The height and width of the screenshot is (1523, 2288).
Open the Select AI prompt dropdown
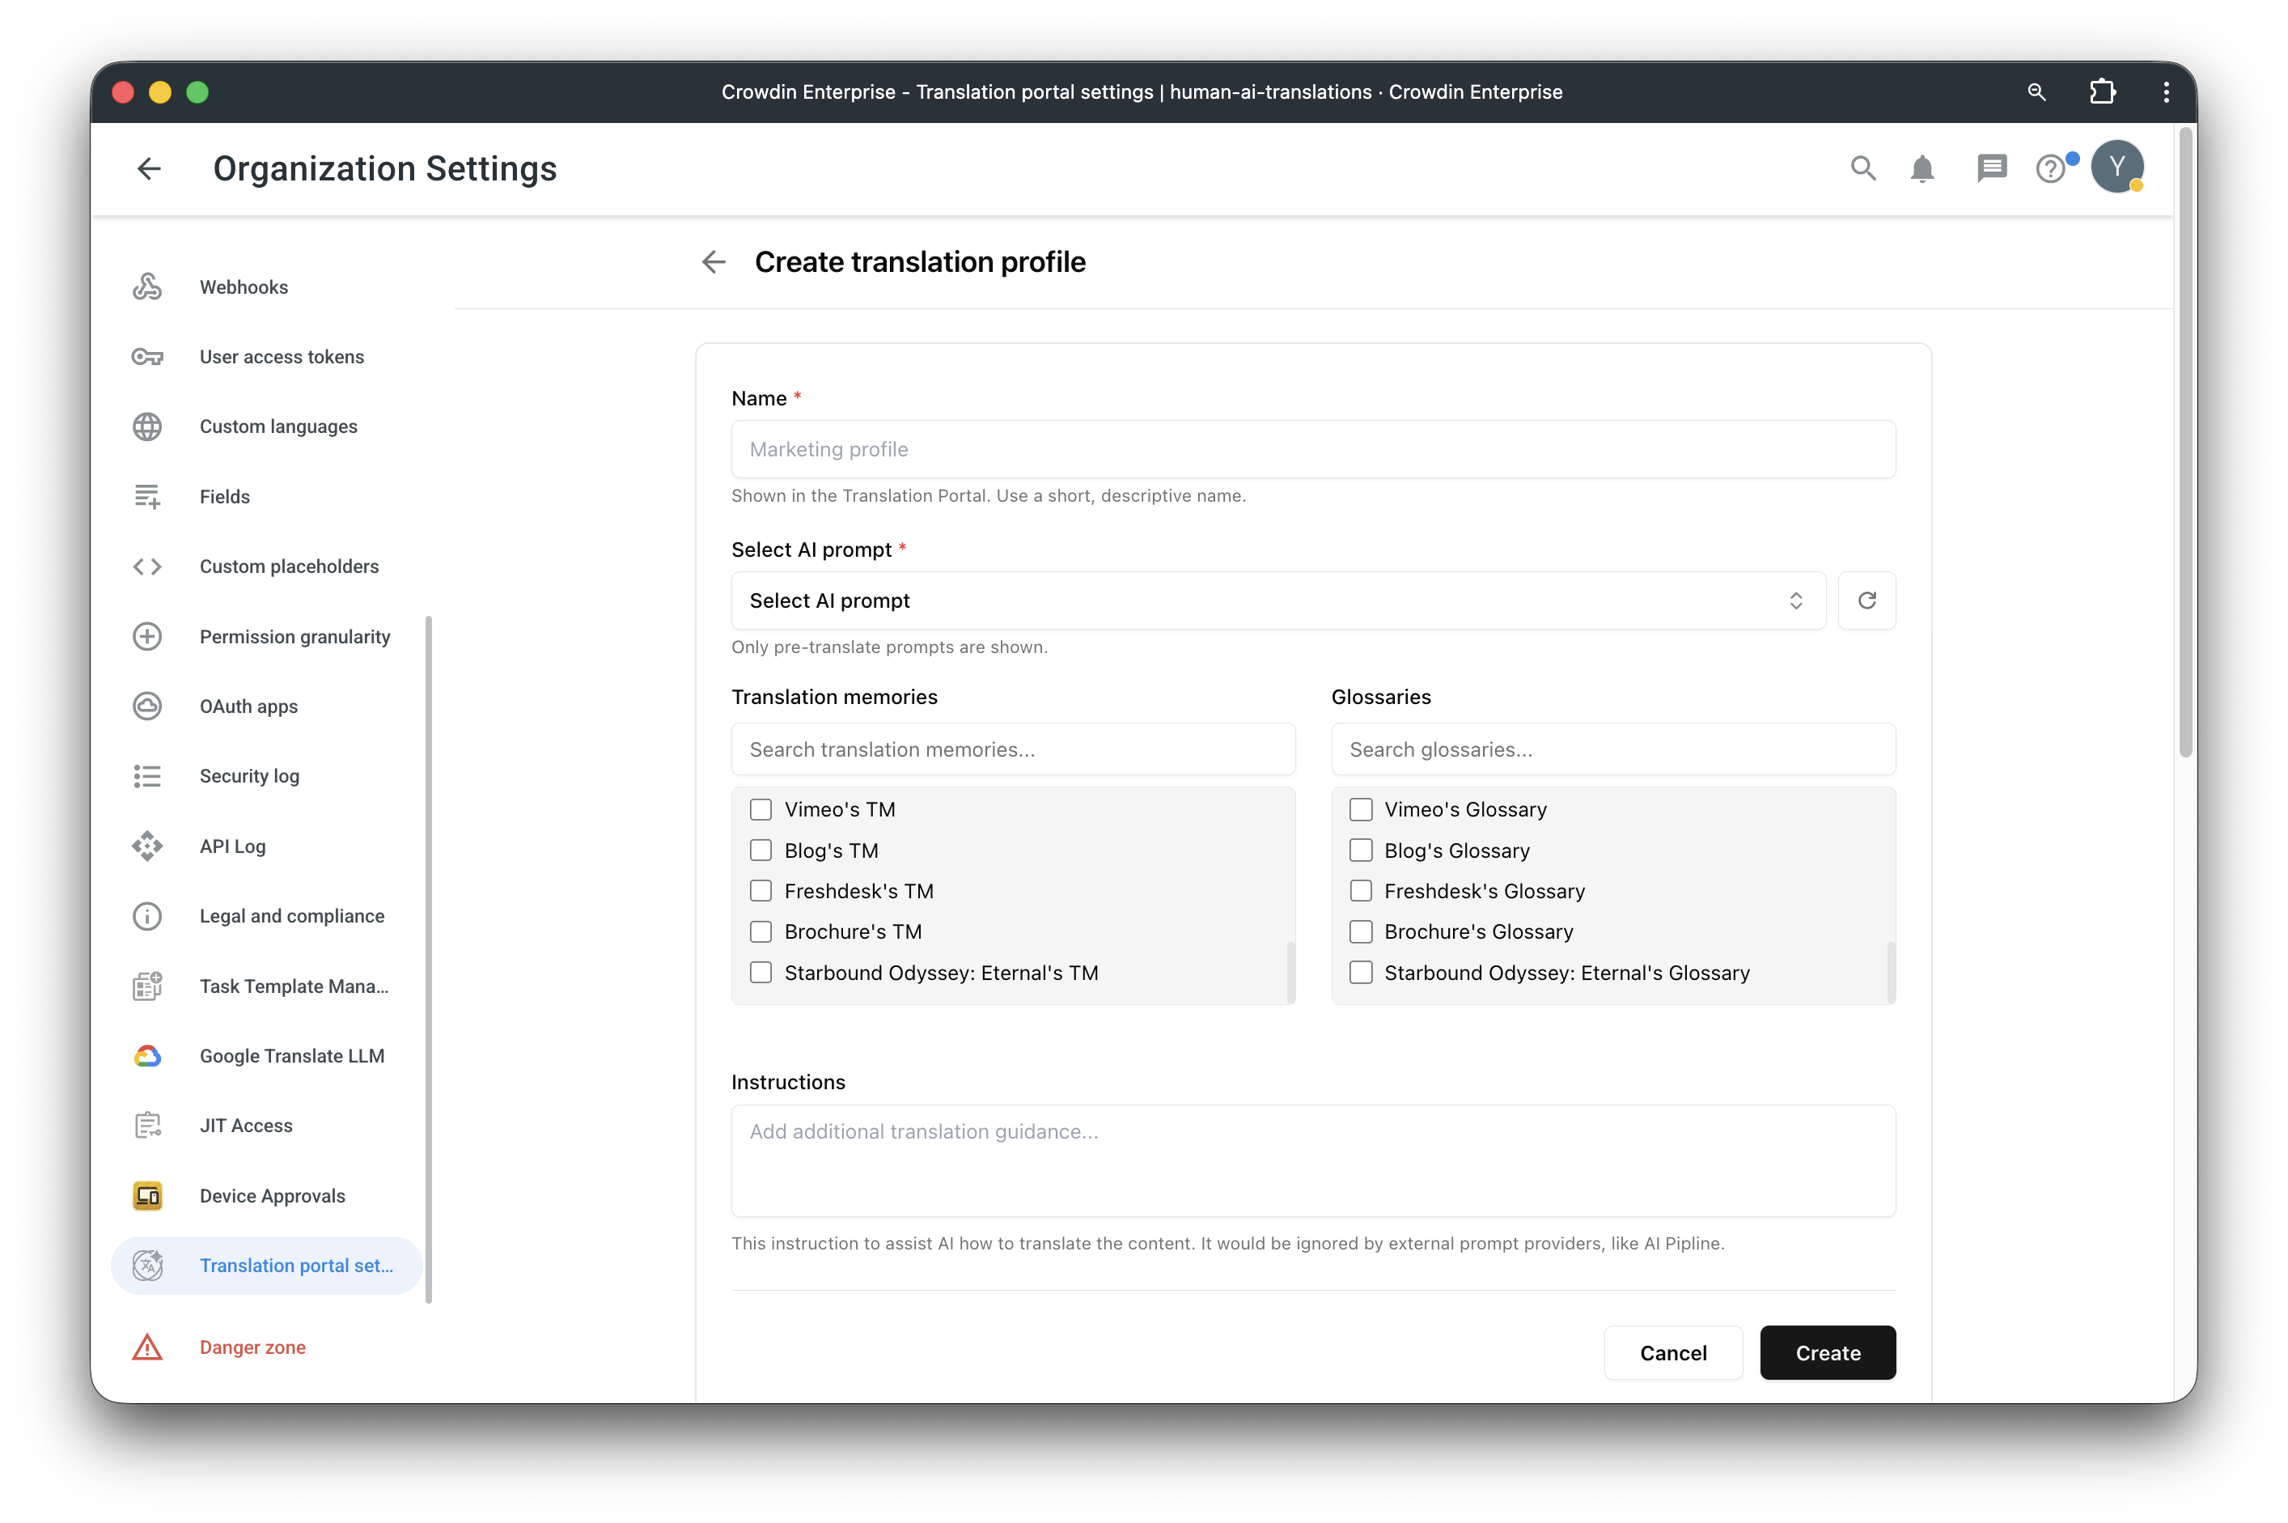click(x=1278, y=600)
